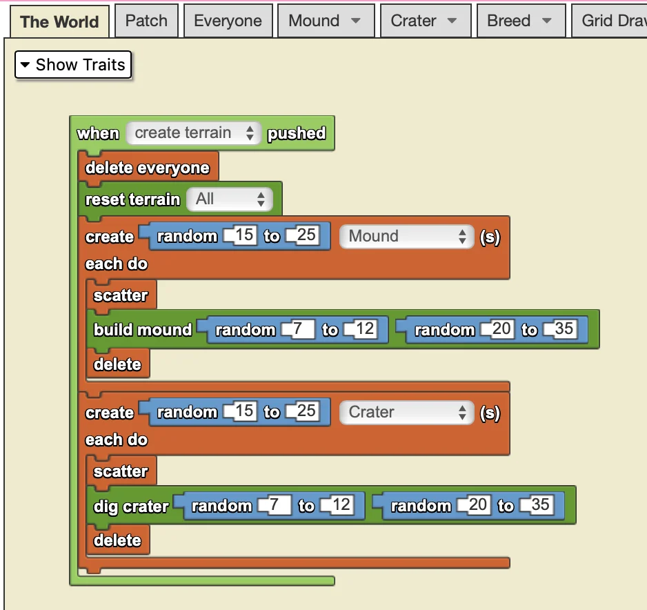This screenshot has height=610, width=647.
Task: Open reset terrain 'All' dropdown
Action: click(230, 199)
